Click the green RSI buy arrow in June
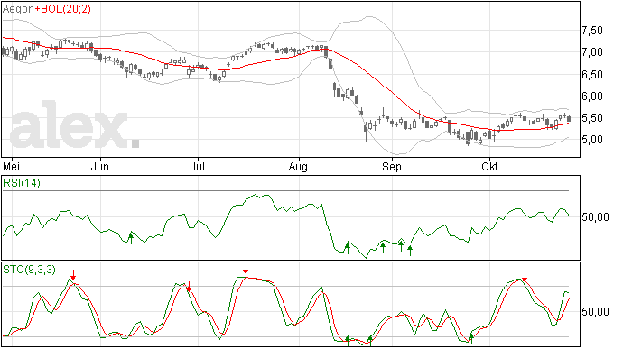The width and height of the screenshot is (623, 349). [x=131, y=238]
